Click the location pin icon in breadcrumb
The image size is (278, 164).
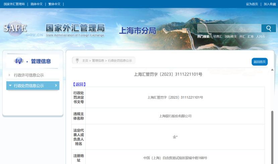coord(77,61)
